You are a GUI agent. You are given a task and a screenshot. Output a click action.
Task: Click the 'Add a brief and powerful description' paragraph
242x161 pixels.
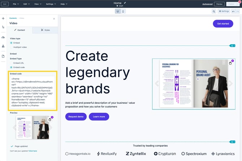(x=100, y=105)
